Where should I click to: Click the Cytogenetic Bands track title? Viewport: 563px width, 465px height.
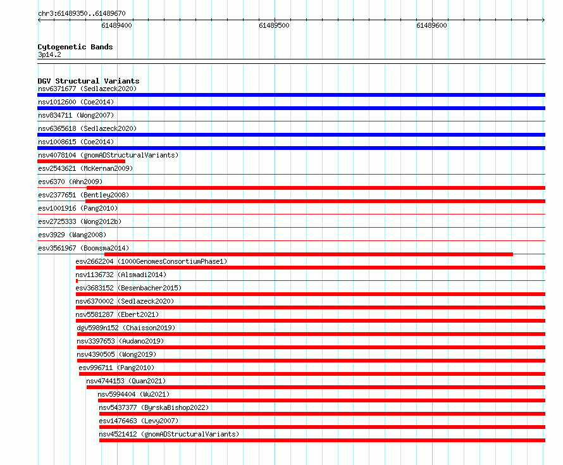pyautogui.click(x=75, y=47)
